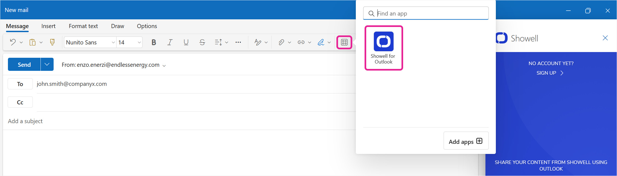Expand the line spacing dropdown arrow
This screenshot has height=176, width=617.
click(226, 43)
